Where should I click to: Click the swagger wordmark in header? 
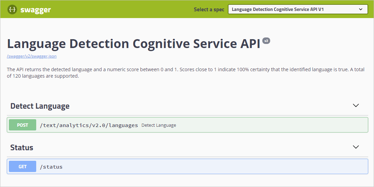pos(36,10)
